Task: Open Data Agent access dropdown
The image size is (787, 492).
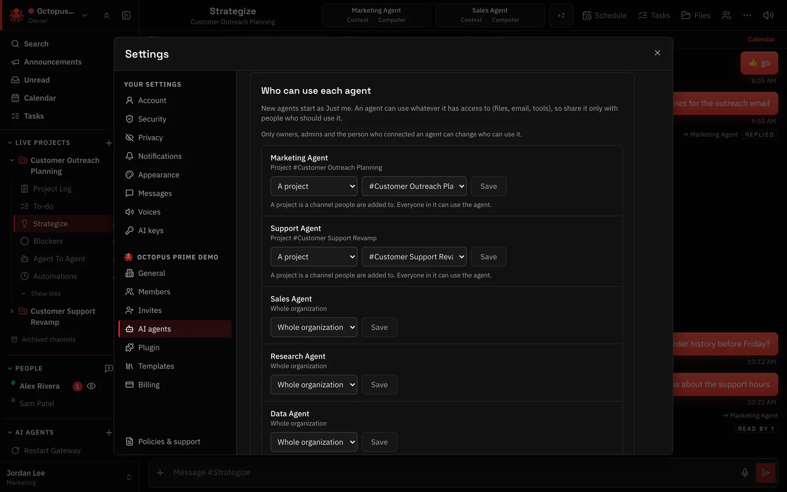Action: 314,442
